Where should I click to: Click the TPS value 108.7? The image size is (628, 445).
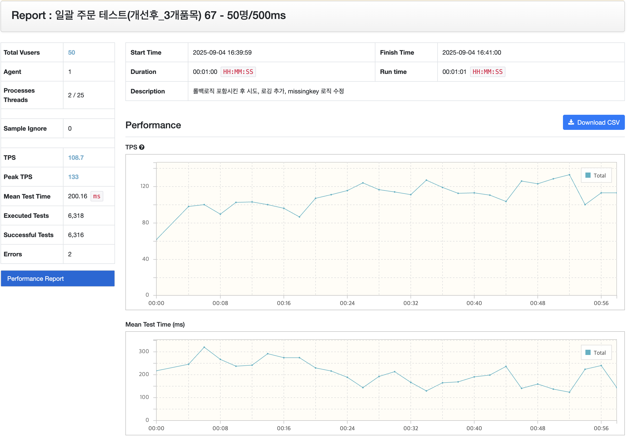[76, 158]
